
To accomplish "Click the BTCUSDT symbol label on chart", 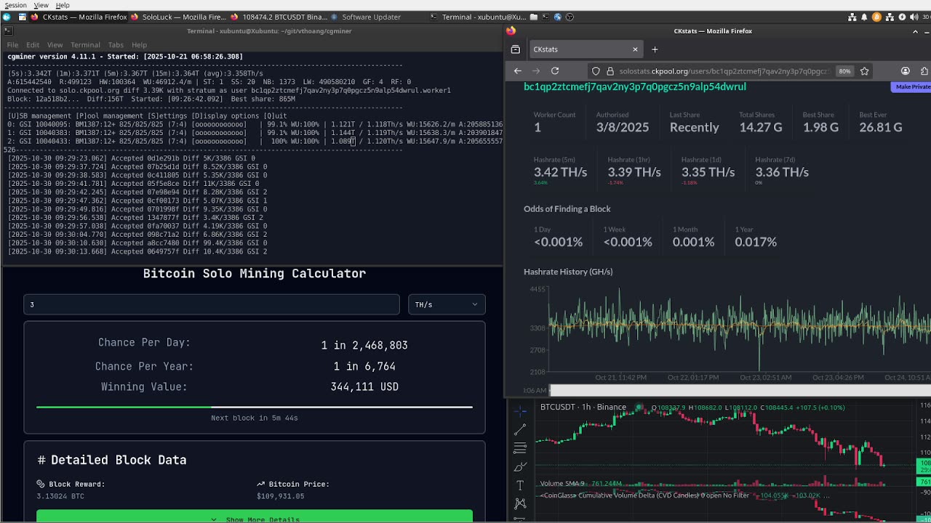I will (x=559, y=407).
